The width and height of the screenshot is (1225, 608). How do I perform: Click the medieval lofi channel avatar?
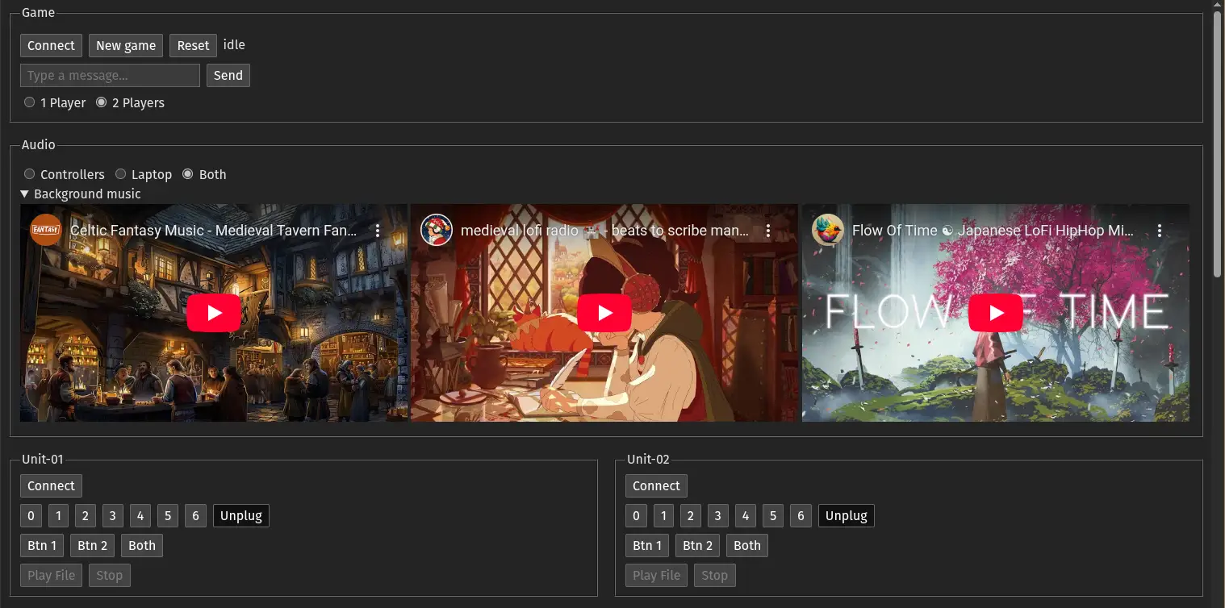[x=437, y=230]
